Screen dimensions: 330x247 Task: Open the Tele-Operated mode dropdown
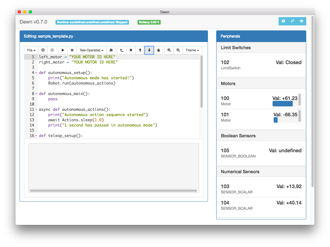click(x=91, y=50)
